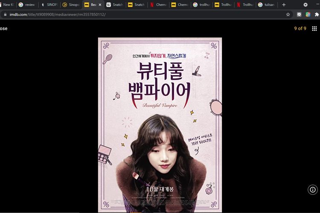Close the currently active IMDb tab
320x213 pixels.
tap(100, 5)
